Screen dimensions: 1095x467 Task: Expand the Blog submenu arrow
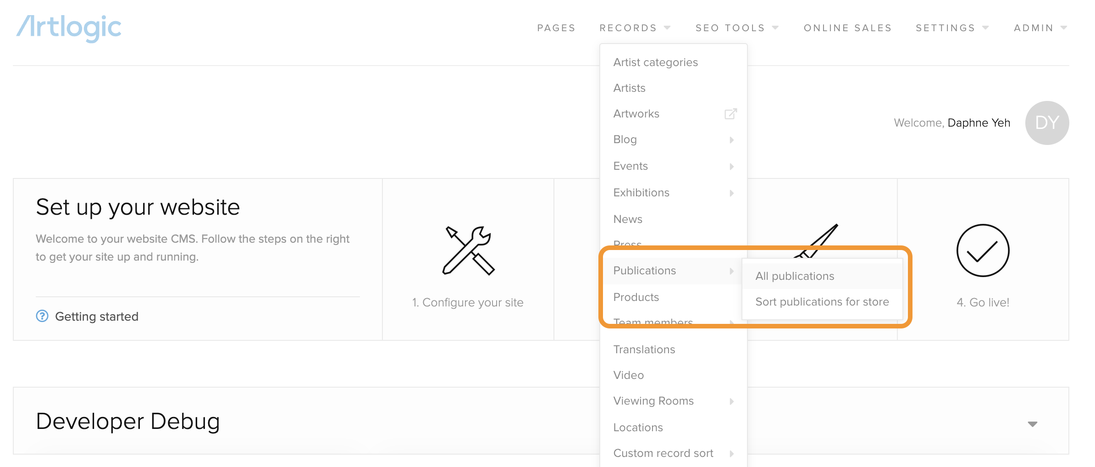[x=731, y=140]
